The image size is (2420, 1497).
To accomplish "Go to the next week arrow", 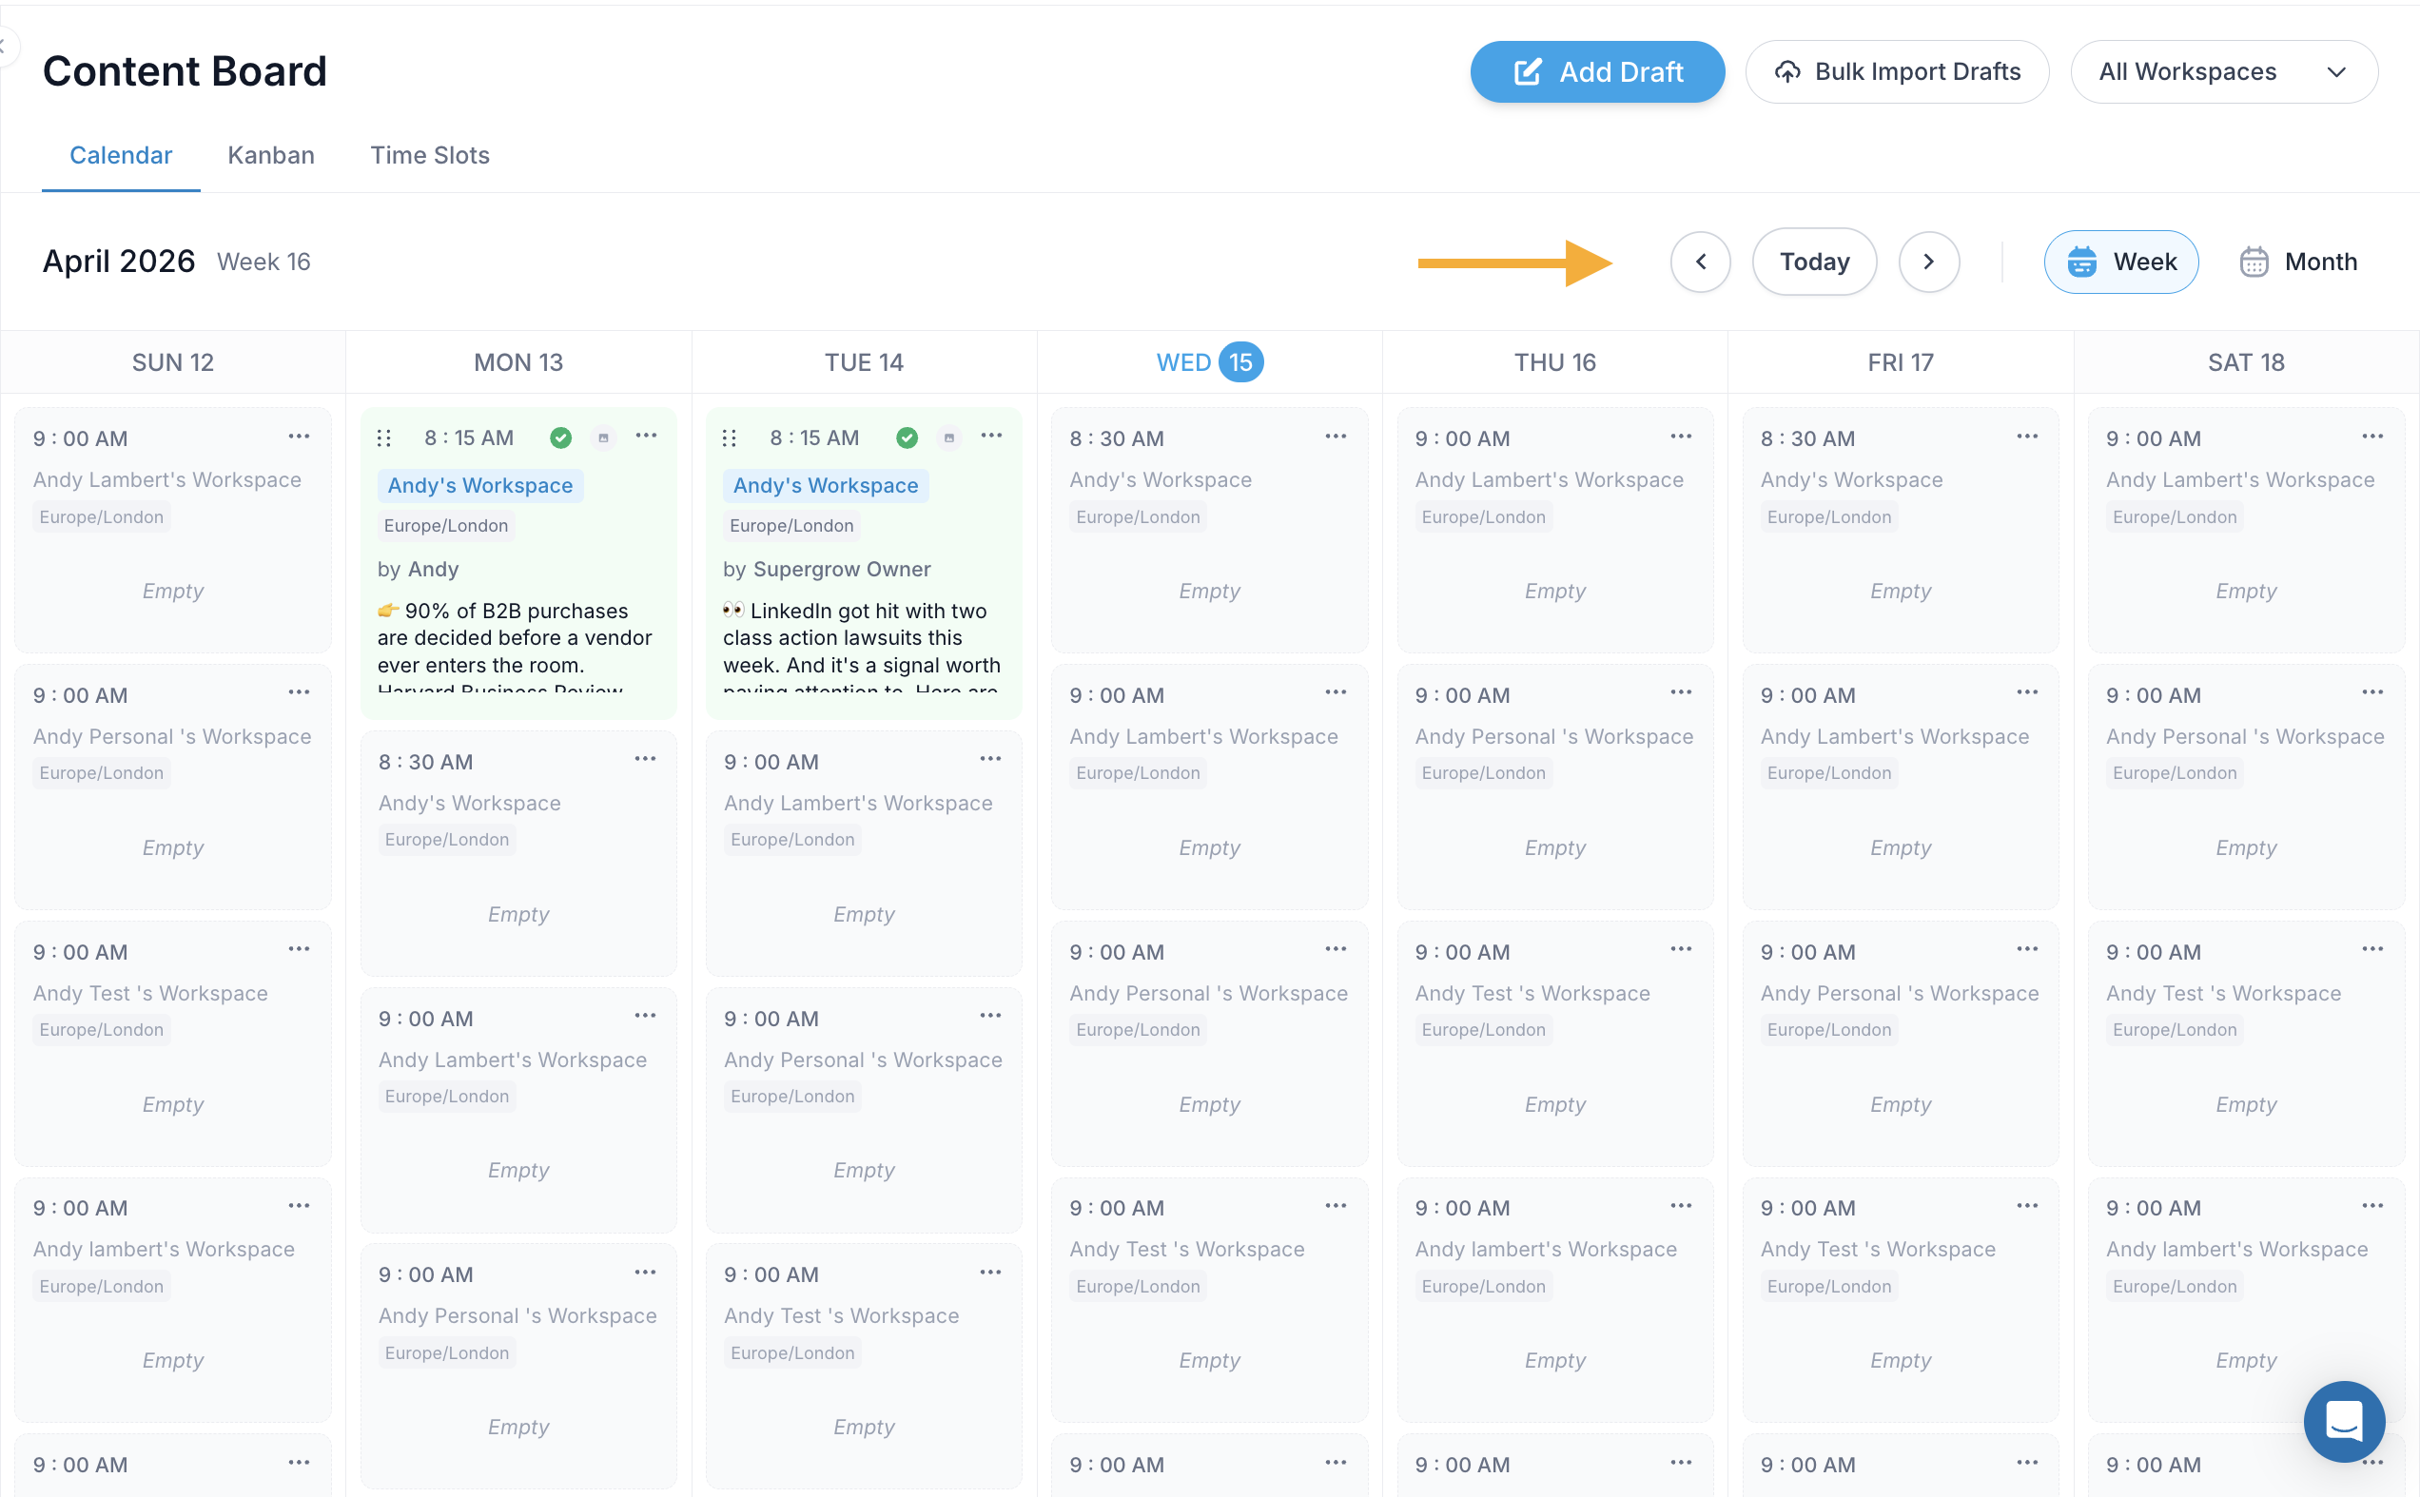I will click(x=1928, y=262).
